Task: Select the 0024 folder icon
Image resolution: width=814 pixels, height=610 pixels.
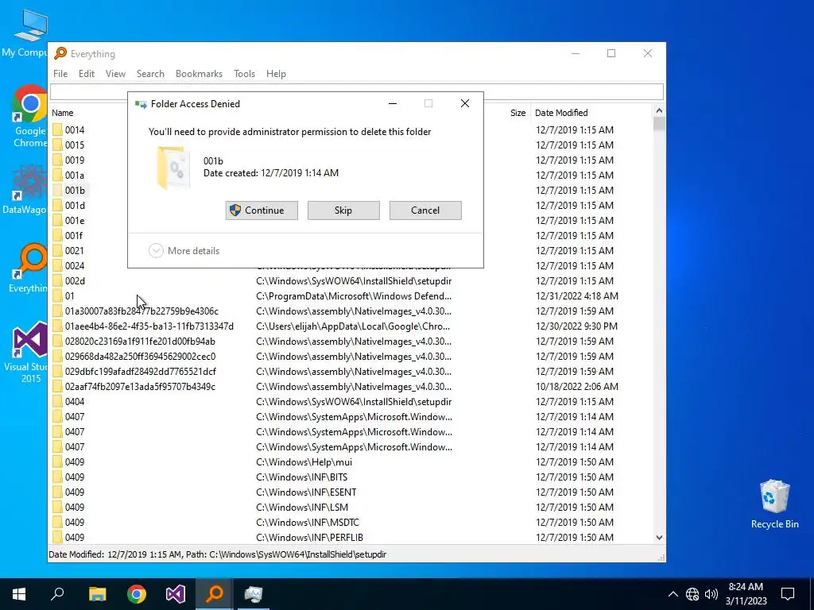Action: 57,265
